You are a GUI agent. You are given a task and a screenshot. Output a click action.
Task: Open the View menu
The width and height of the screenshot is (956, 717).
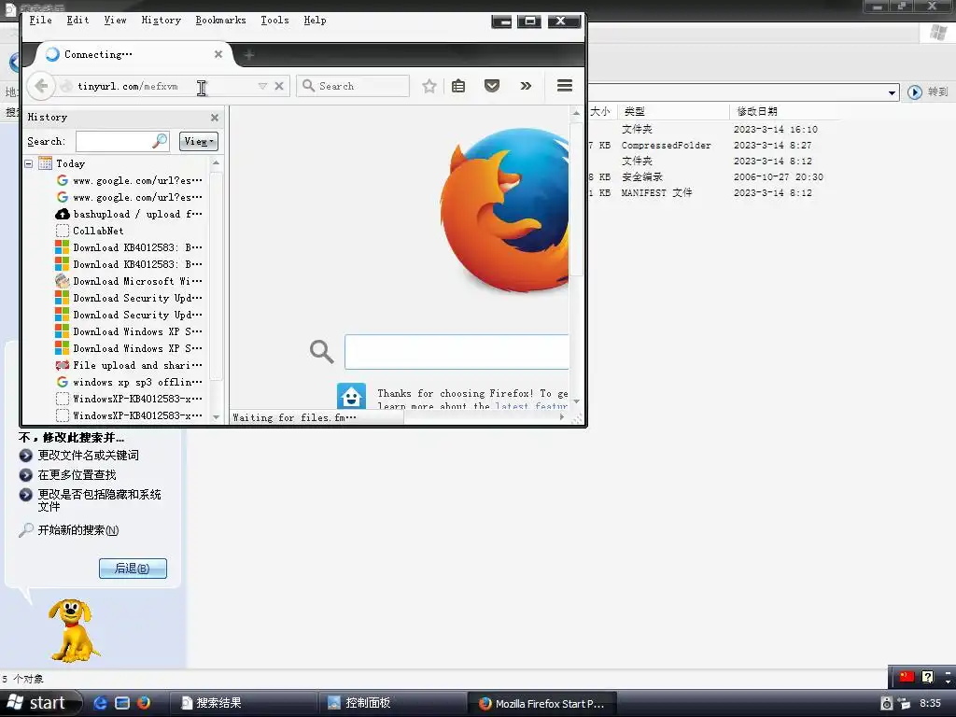point(115,21)
